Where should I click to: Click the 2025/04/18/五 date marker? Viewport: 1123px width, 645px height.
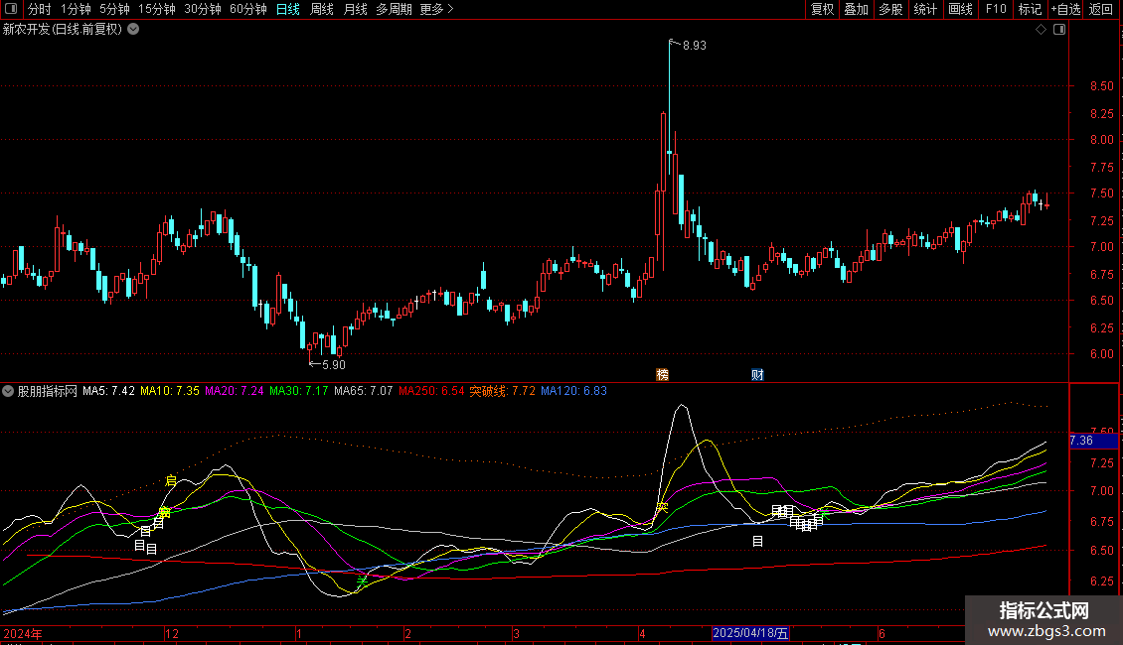click(x=750, y=633)
